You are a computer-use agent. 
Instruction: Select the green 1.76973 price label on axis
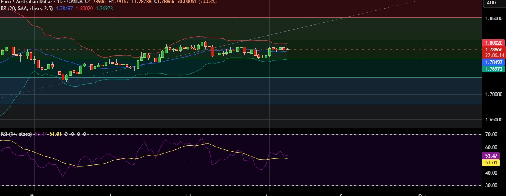tap(493, 69)
